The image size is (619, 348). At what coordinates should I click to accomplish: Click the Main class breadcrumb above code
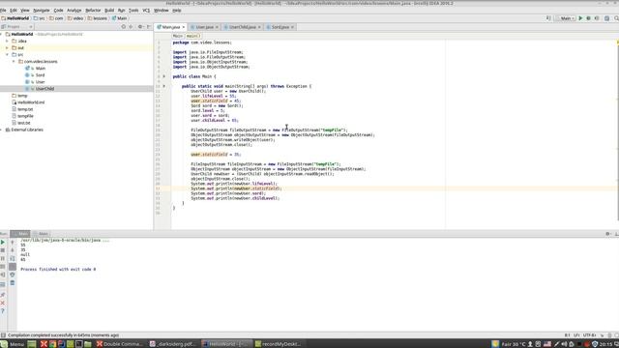[x=178, y=36]
